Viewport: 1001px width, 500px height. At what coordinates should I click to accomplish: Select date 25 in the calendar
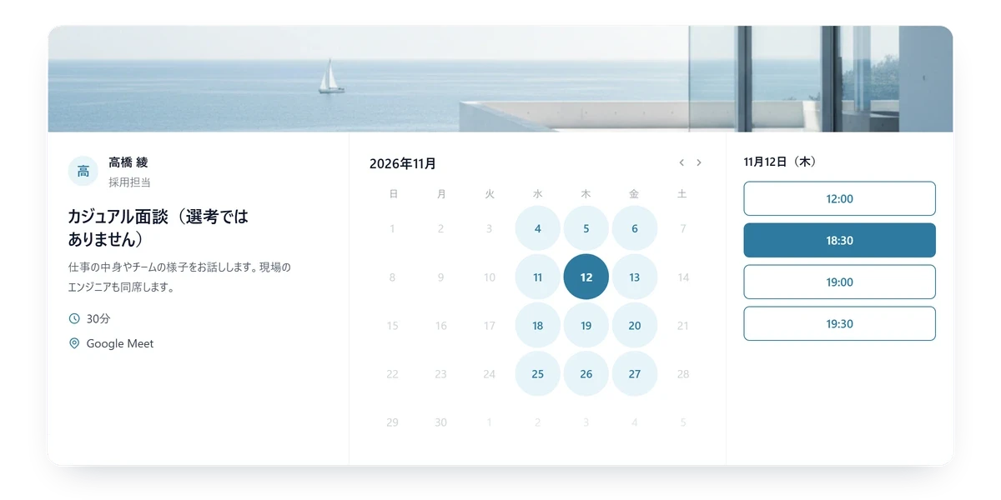click(538, 373)
